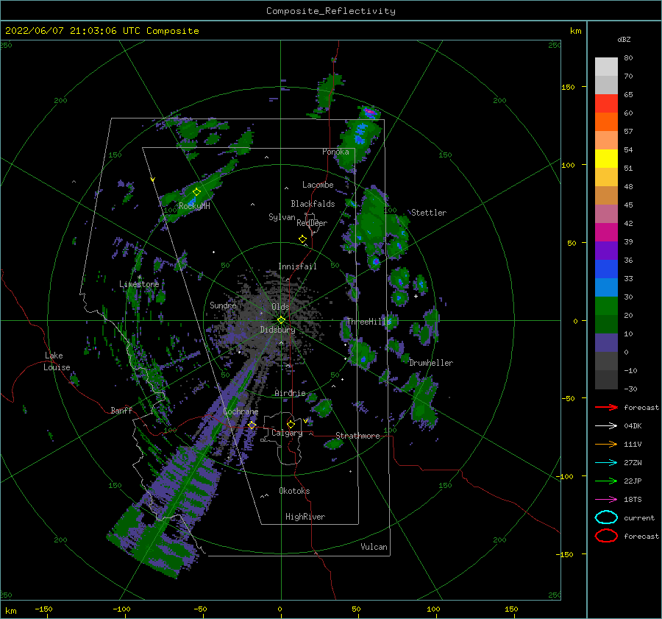
Task: Click the 'Lake Louise' label
Action: pyautogui.click(x=57, y=361)
